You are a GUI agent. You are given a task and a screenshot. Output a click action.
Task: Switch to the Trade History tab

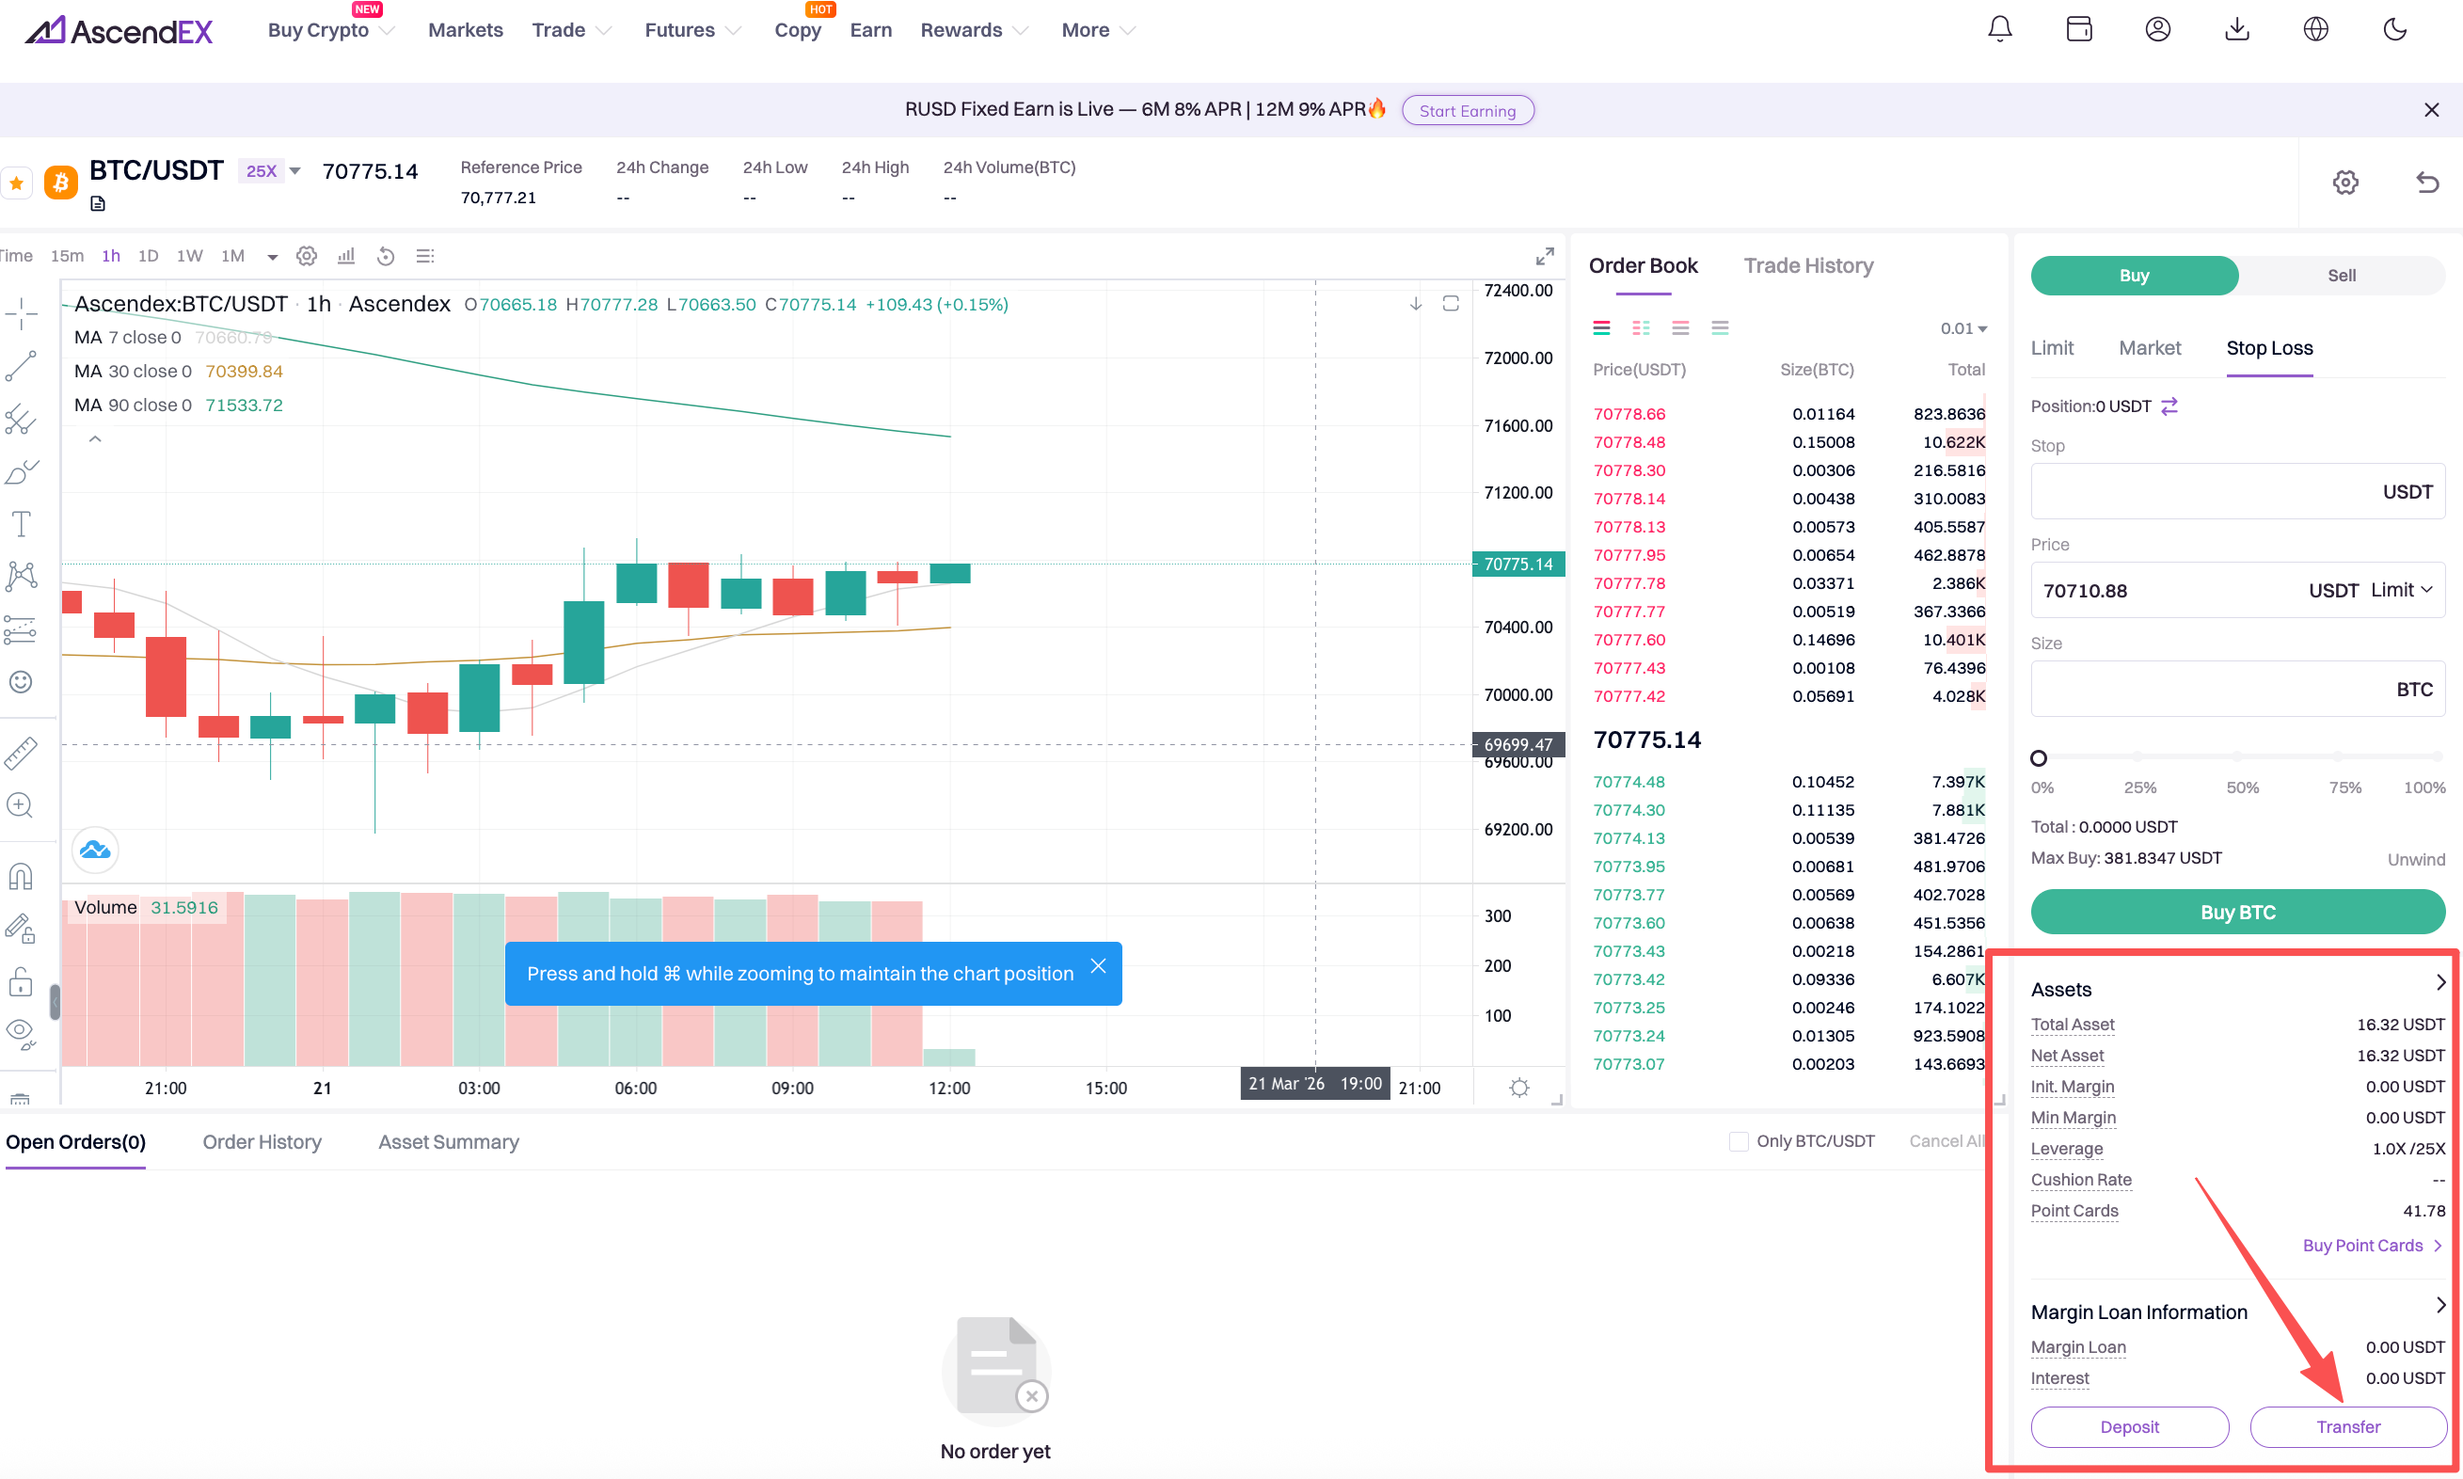pyautogui.click(x=1807, y=266)
